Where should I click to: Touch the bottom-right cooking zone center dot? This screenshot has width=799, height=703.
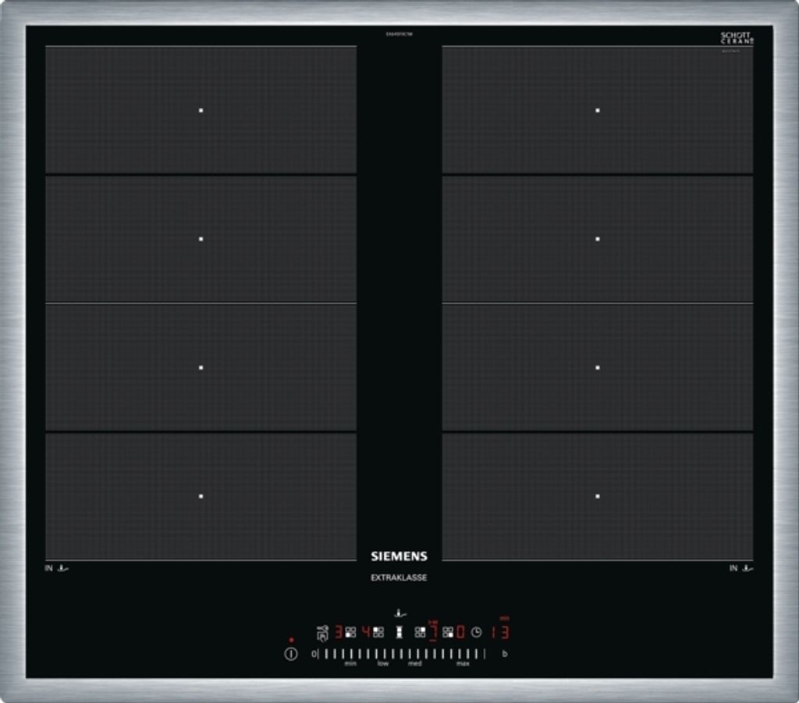coord(598,496)
